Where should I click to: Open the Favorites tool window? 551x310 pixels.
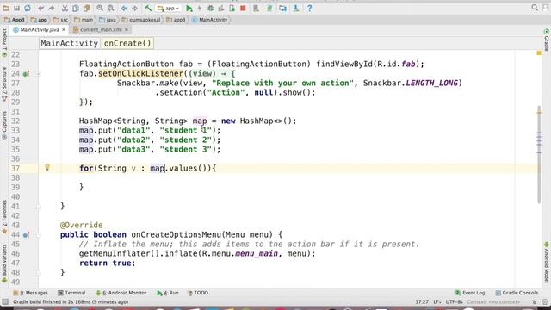coord(4,216)
